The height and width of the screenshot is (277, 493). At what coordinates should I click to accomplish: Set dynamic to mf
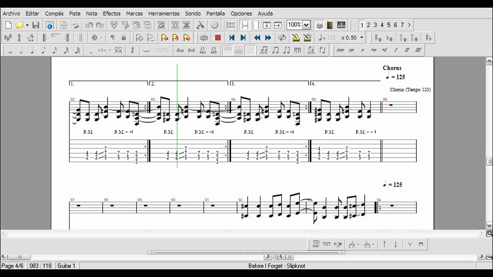[384, 50]
